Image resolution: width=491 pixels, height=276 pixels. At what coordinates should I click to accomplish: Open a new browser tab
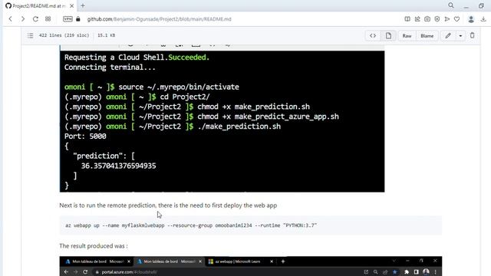coord(83,5)
